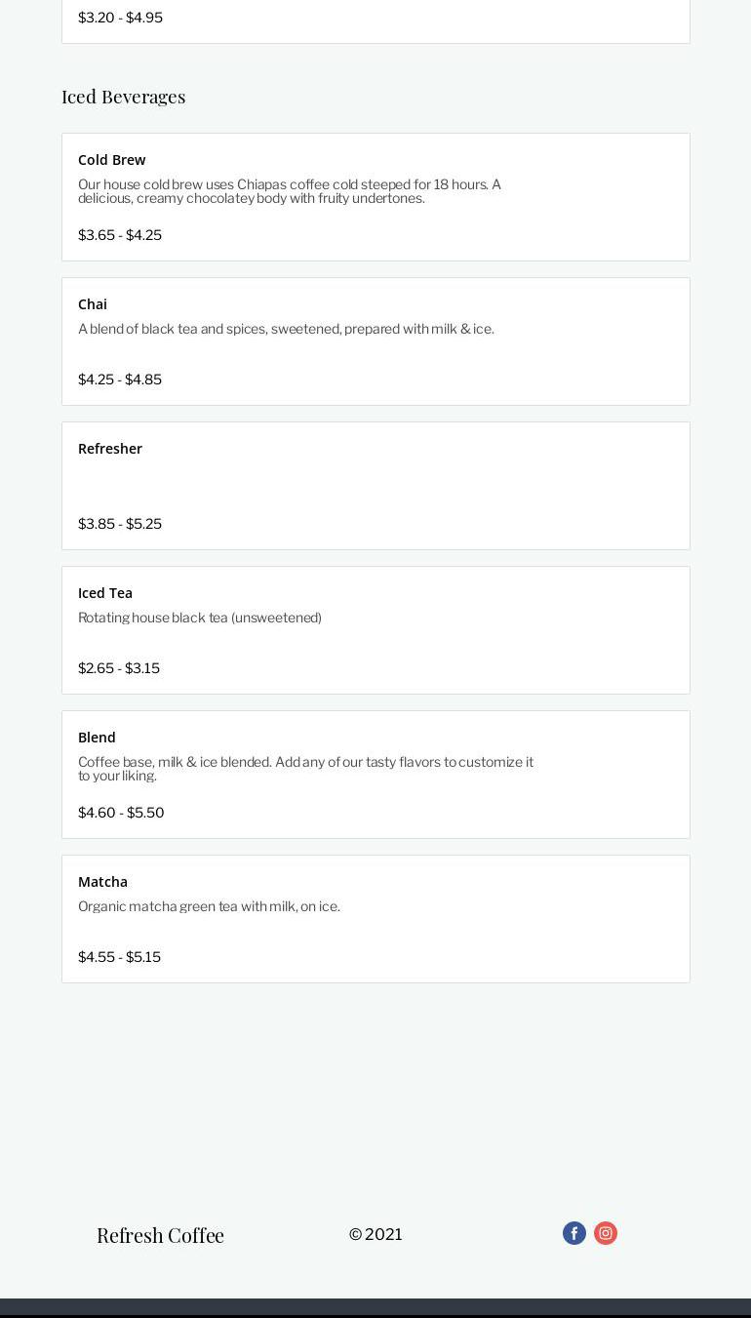
Task: Open the Instagram profile icon
Action: point(606,1233)
